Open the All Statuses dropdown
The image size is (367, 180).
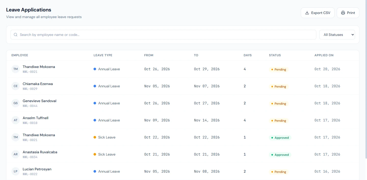point(337,35)
